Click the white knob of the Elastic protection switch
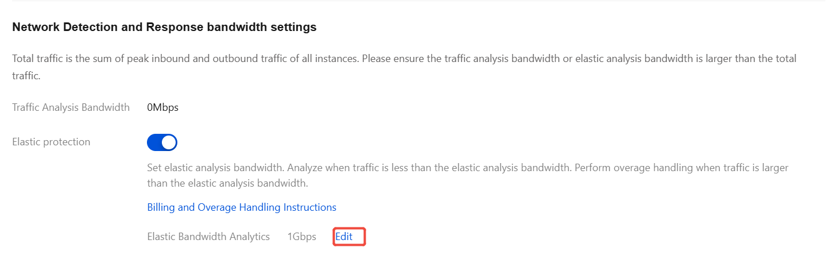 tap(169, 142)
